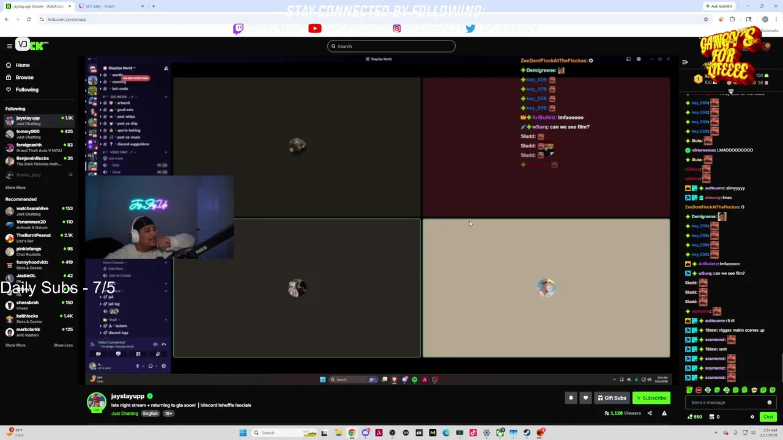The width and height of the screenshot is (783, 440).
Task: Click the notification bell for jaystayupp
Action: coord(571,398)
